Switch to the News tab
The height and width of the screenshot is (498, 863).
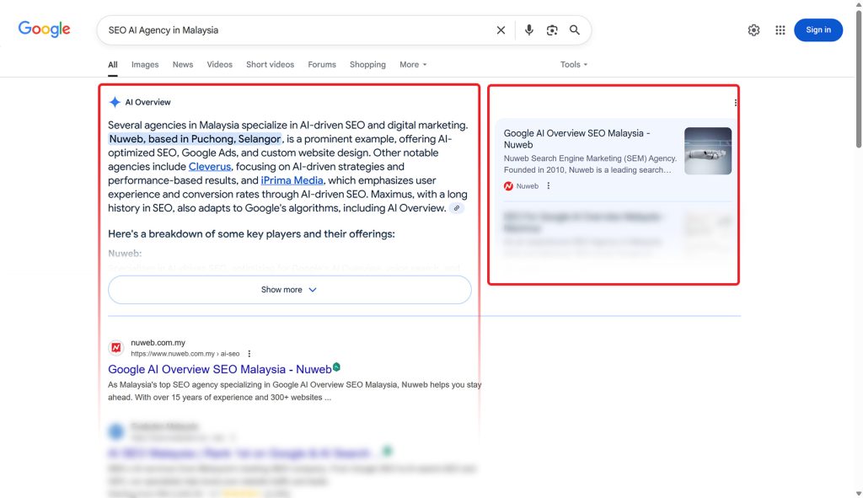(183, 64)
